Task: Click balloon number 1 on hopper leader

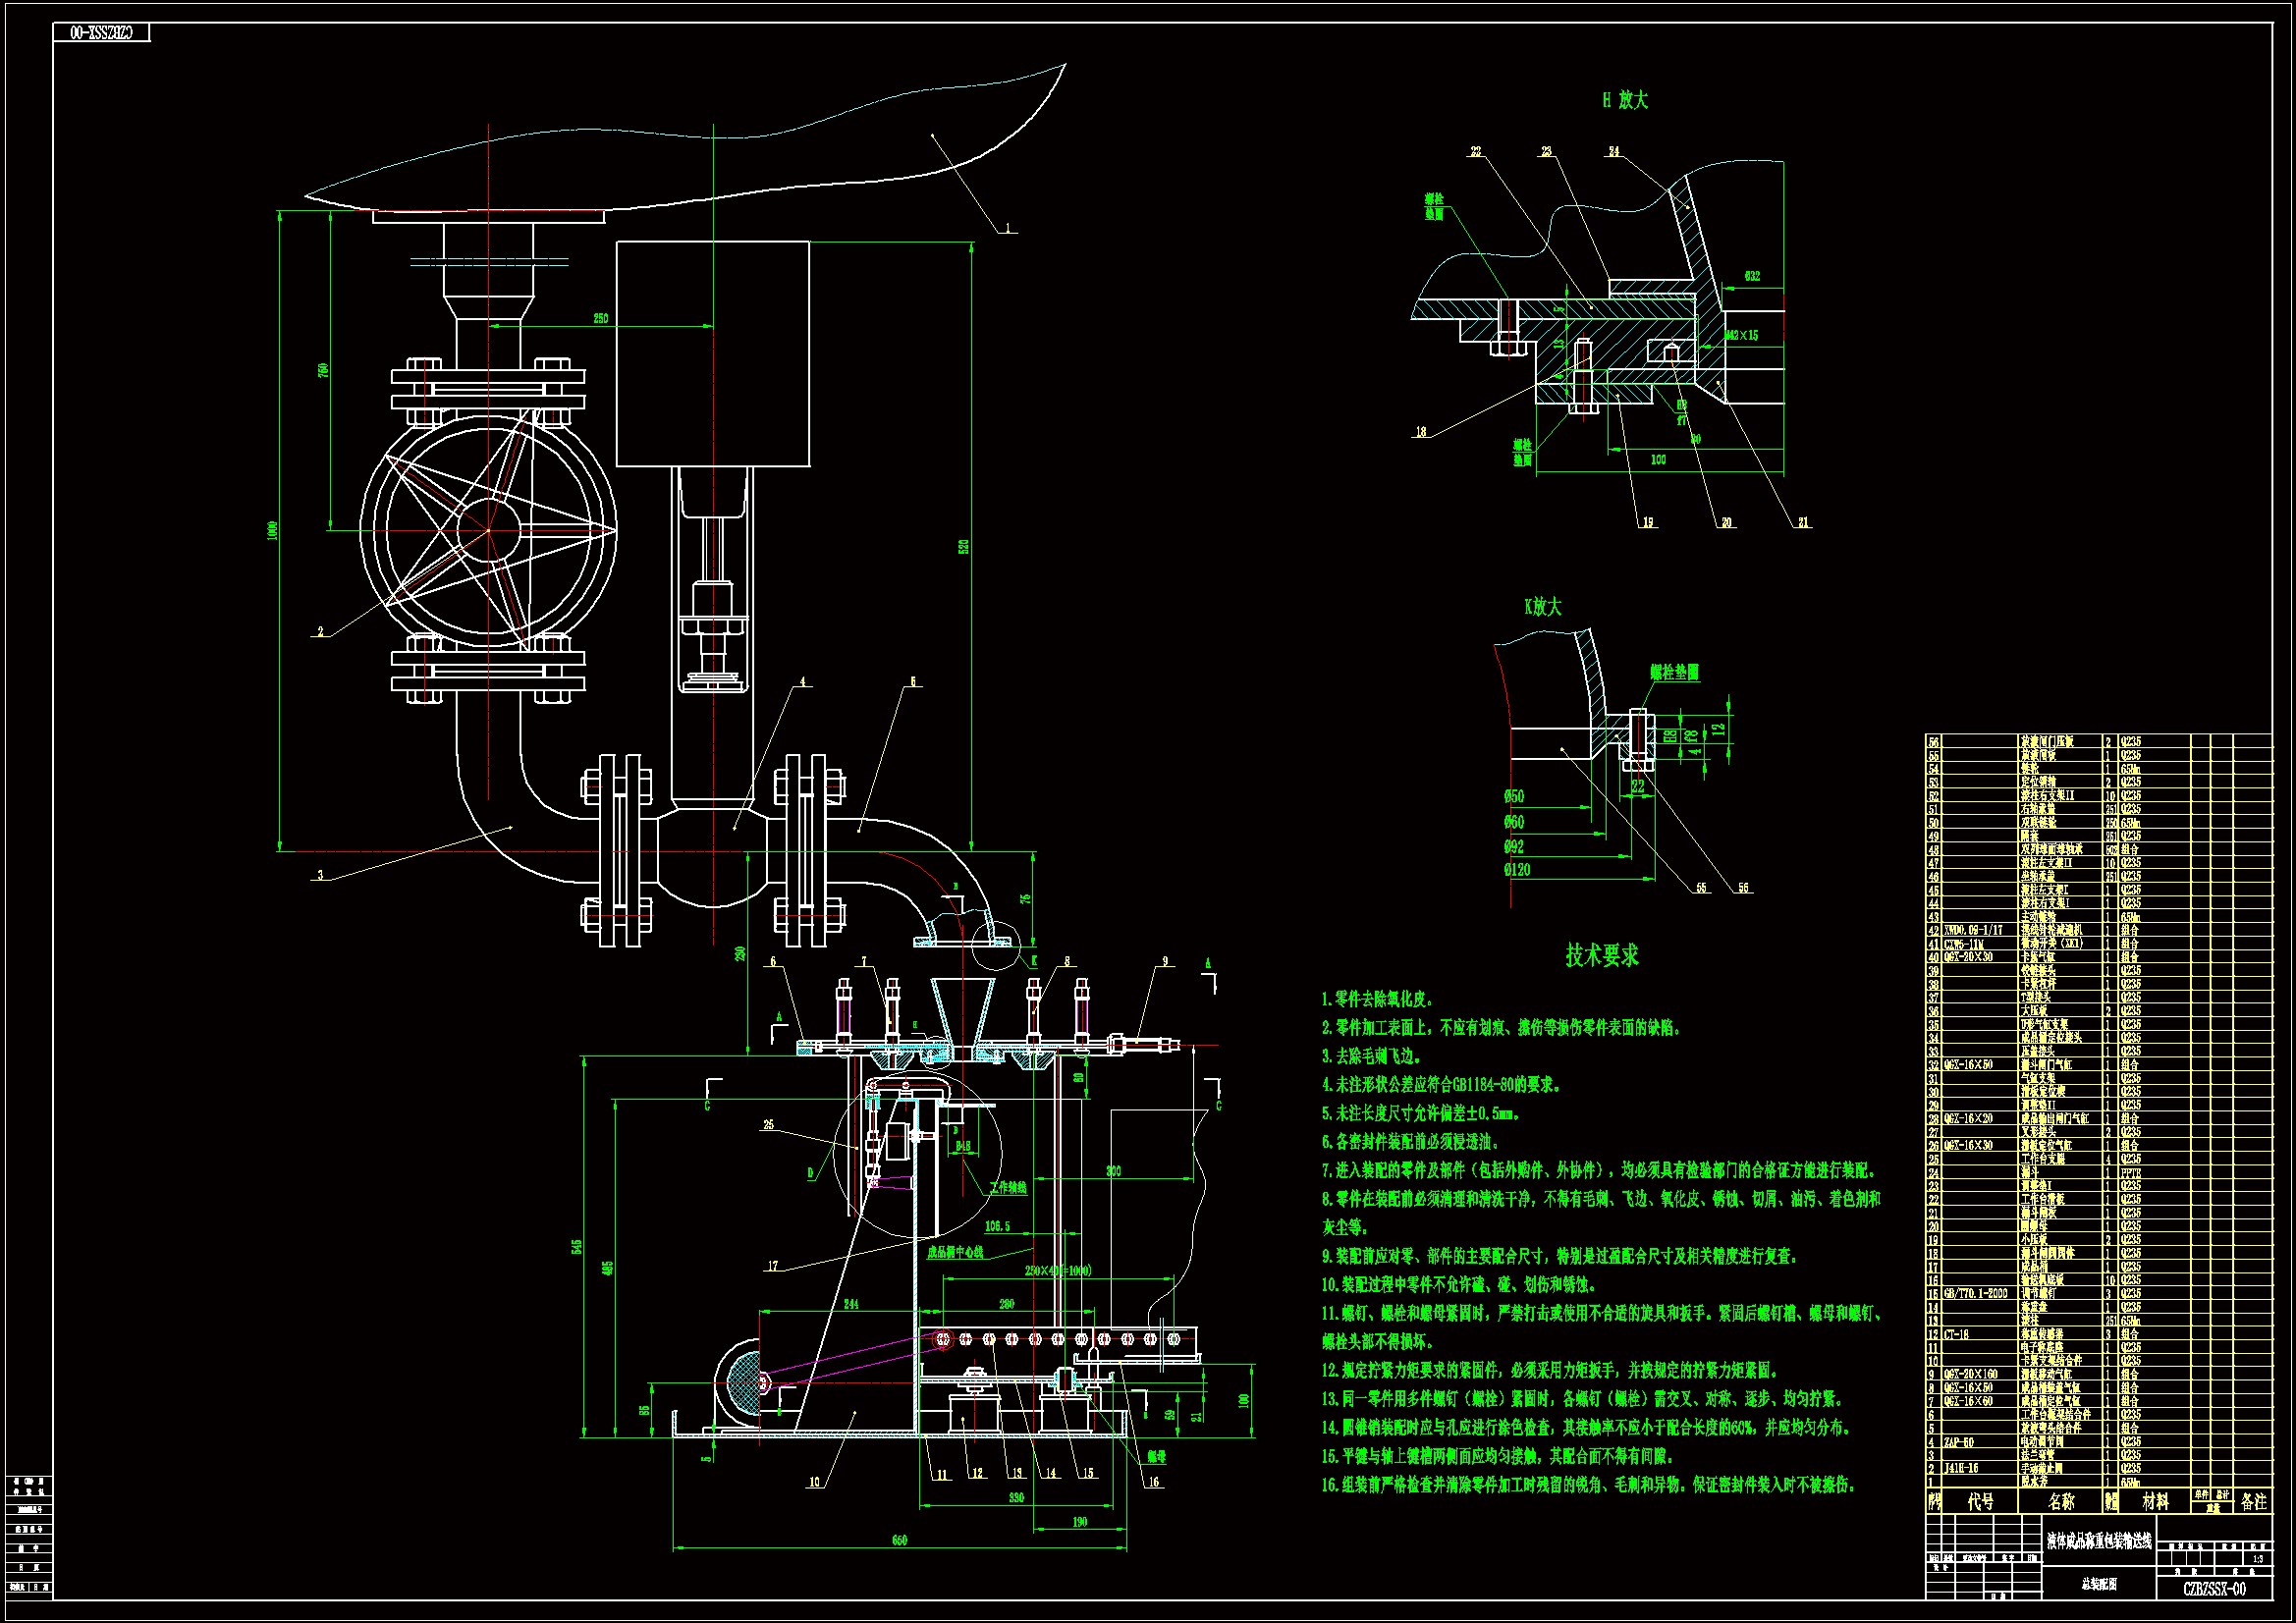Action: coord(1008,228)
